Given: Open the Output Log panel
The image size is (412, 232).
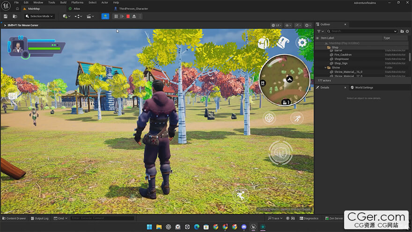Looking at the screenshot, I should (40, 218).
